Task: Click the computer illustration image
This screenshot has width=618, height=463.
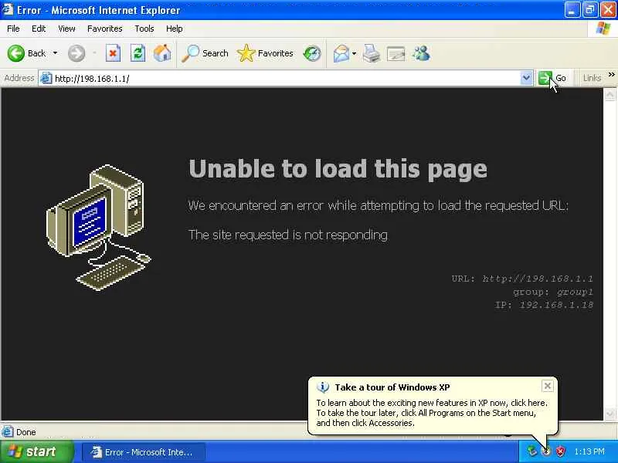Action: (x=99, y=228)
